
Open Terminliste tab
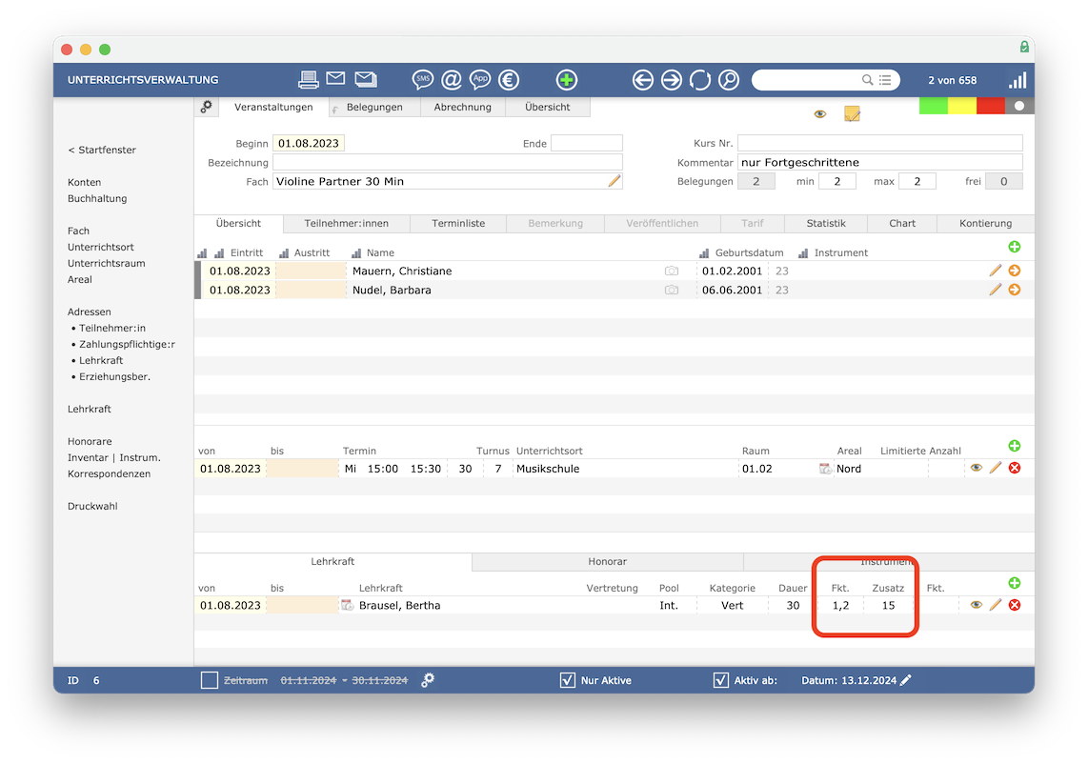coord(458,224)
